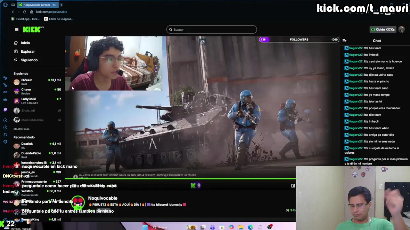Open settings gear in Opera sidebar
The image size is (410, 230).
tap(5, 142)
